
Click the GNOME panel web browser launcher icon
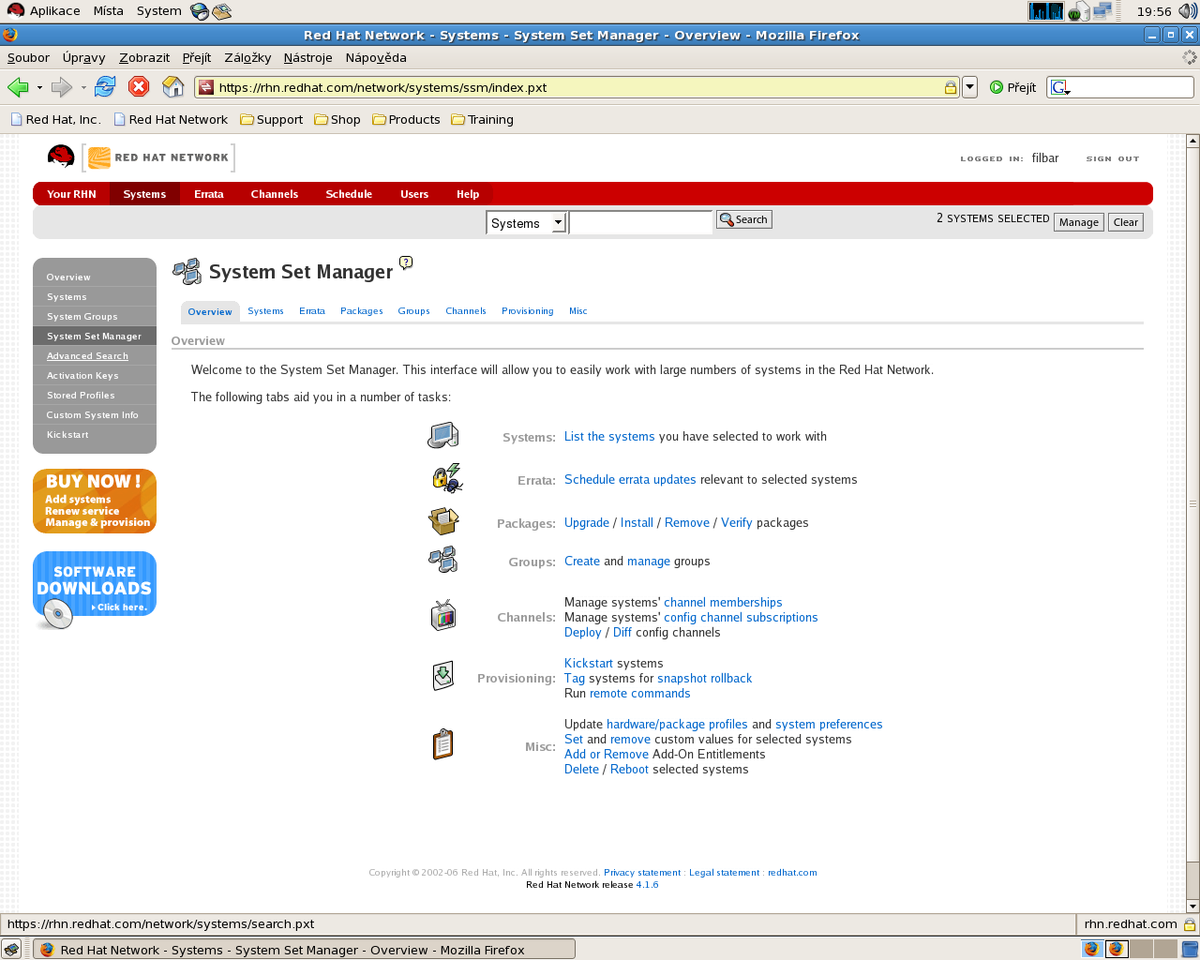[x=200, y=11]
